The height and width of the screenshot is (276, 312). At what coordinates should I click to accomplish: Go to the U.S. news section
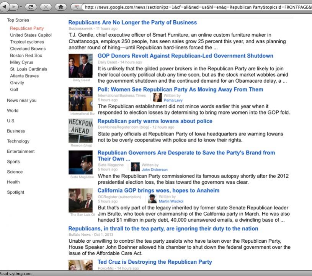(x=11, y=121)
